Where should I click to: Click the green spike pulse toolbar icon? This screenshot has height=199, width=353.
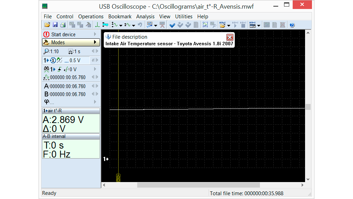click(97, 25)
